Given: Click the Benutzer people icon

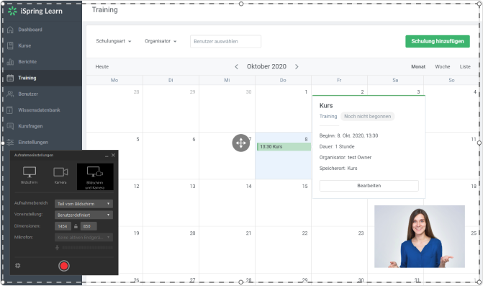Looking at the screenshot, I should pos(10,94).
